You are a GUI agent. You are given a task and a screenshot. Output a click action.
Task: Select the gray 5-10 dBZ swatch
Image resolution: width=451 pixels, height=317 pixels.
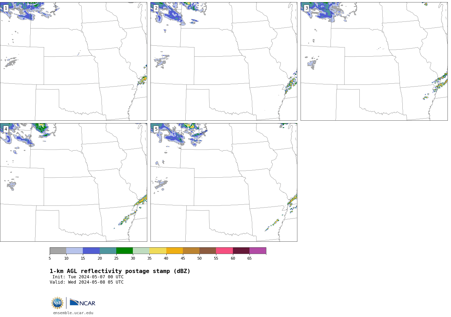tap(58, 251)
